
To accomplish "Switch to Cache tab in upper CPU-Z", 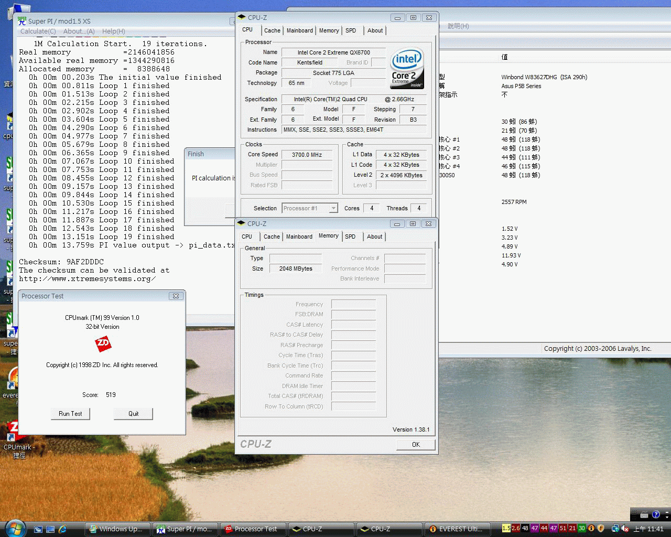I will 272,30.
